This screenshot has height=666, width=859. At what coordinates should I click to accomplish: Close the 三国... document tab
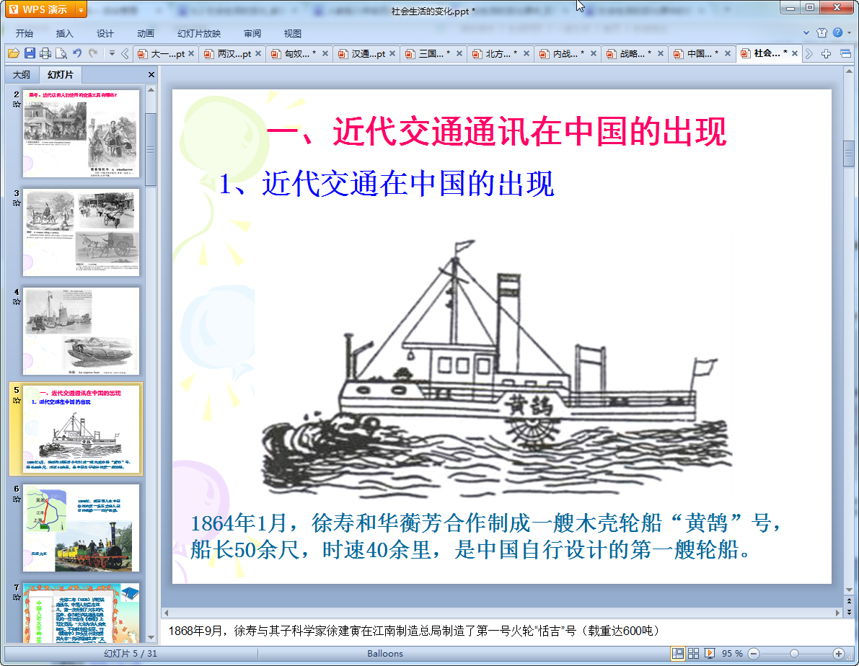(459, 53)
